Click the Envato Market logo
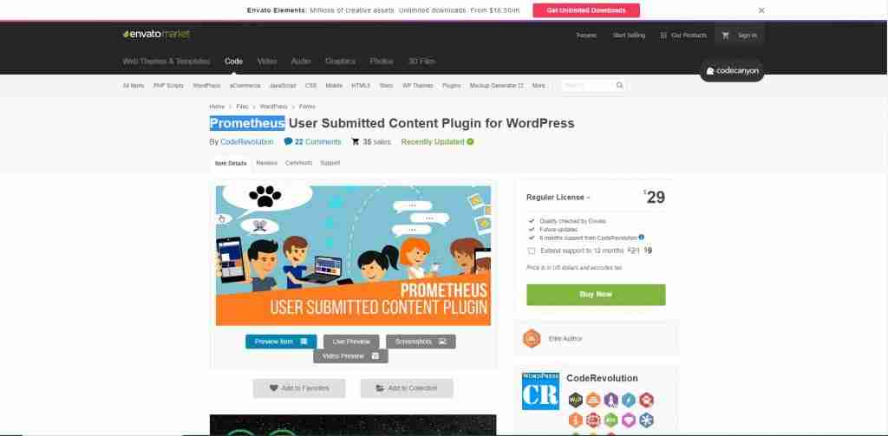Image resolution: width=888 pixels, height=436 pixels. pyautogui.click(x=156, y=34)
